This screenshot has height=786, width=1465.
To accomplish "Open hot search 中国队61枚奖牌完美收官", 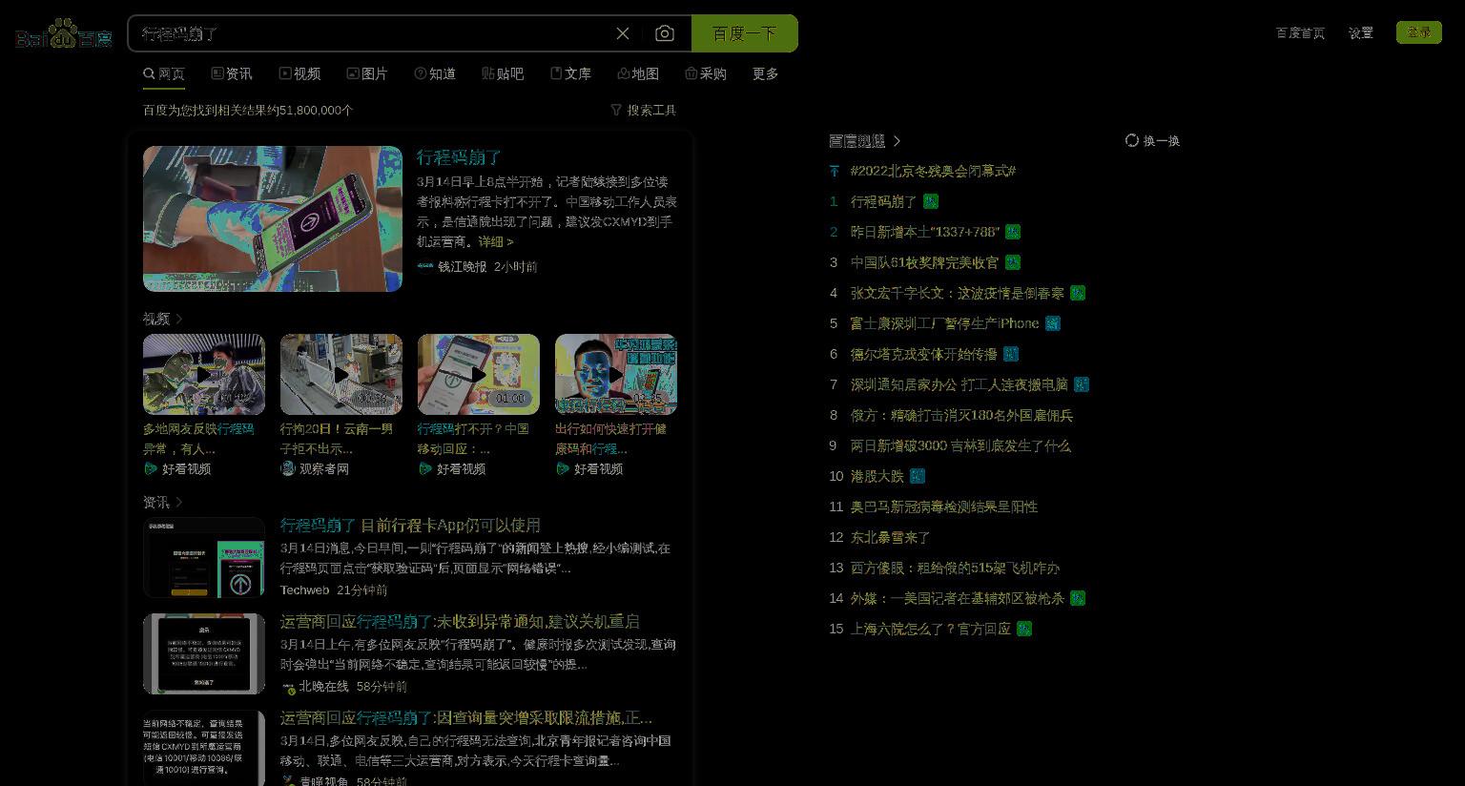I will (925, 262).
